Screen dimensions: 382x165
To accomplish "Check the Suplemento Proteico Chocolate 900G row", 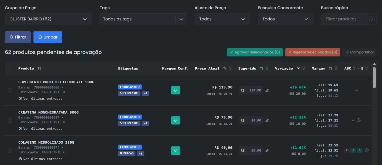I will click(10, 90).
